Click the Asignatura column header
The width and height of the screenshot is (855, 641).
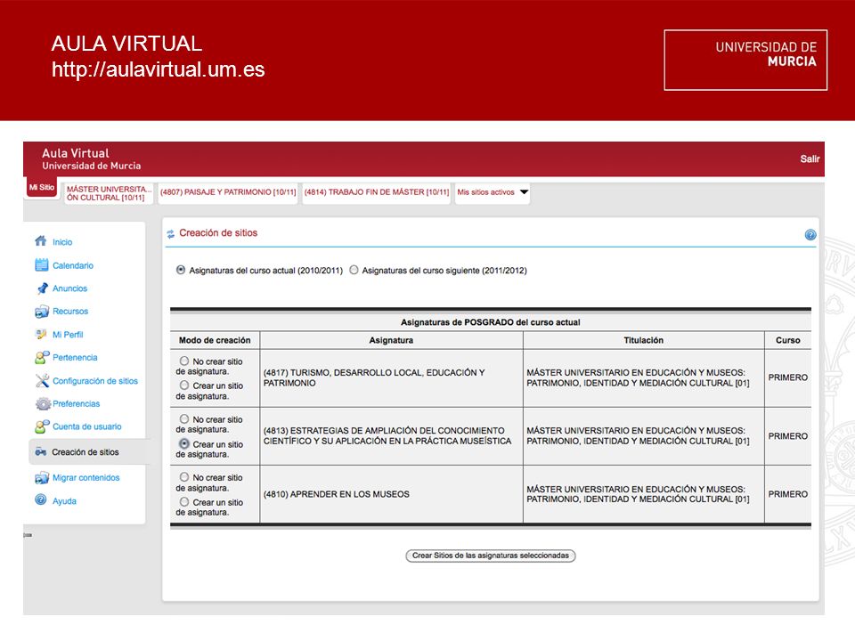point(391,340)
